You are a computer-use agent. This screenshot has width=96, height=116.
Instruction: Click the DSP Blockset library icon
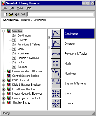click(x=9, y=80)
